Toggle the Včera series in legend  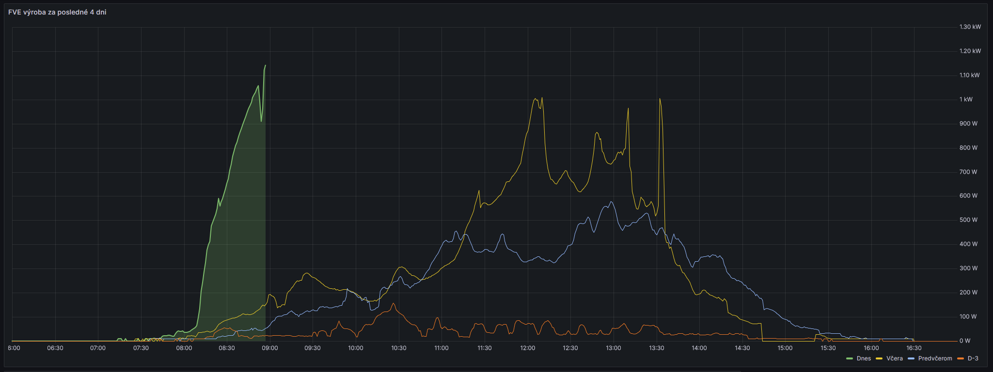pos(895,358)
